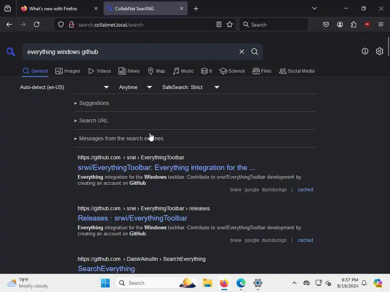Click duckduckgo engine label on Releases result
390x292 pixels.
click(274, 240)
